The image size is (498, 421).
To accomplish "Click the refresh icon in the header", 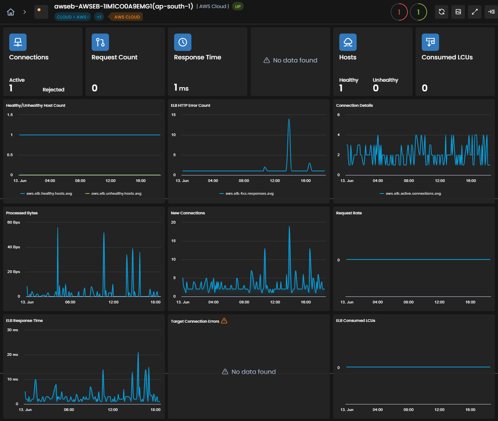I will 442,12.
